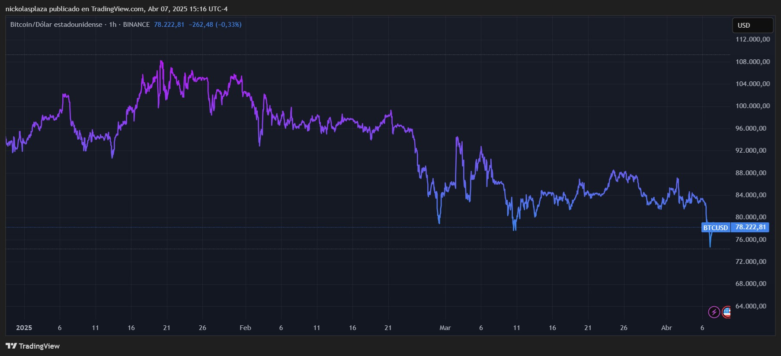Click the 112.000,00 price axis label
Screen dimensions: 781x356
pos(752,39)
